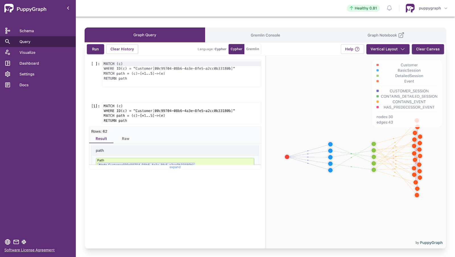Click the PuppyGraph logo icon in sidebar

(x=9, y=8)
